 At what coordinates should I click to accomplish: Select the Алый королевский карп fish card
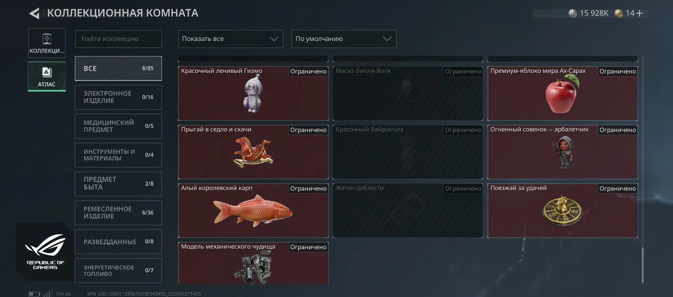253,211
